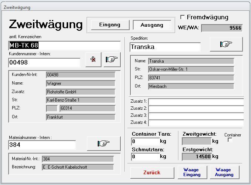Click the Zusatz 4 text field
Screen dimensions: 251x185
(196, 123)
